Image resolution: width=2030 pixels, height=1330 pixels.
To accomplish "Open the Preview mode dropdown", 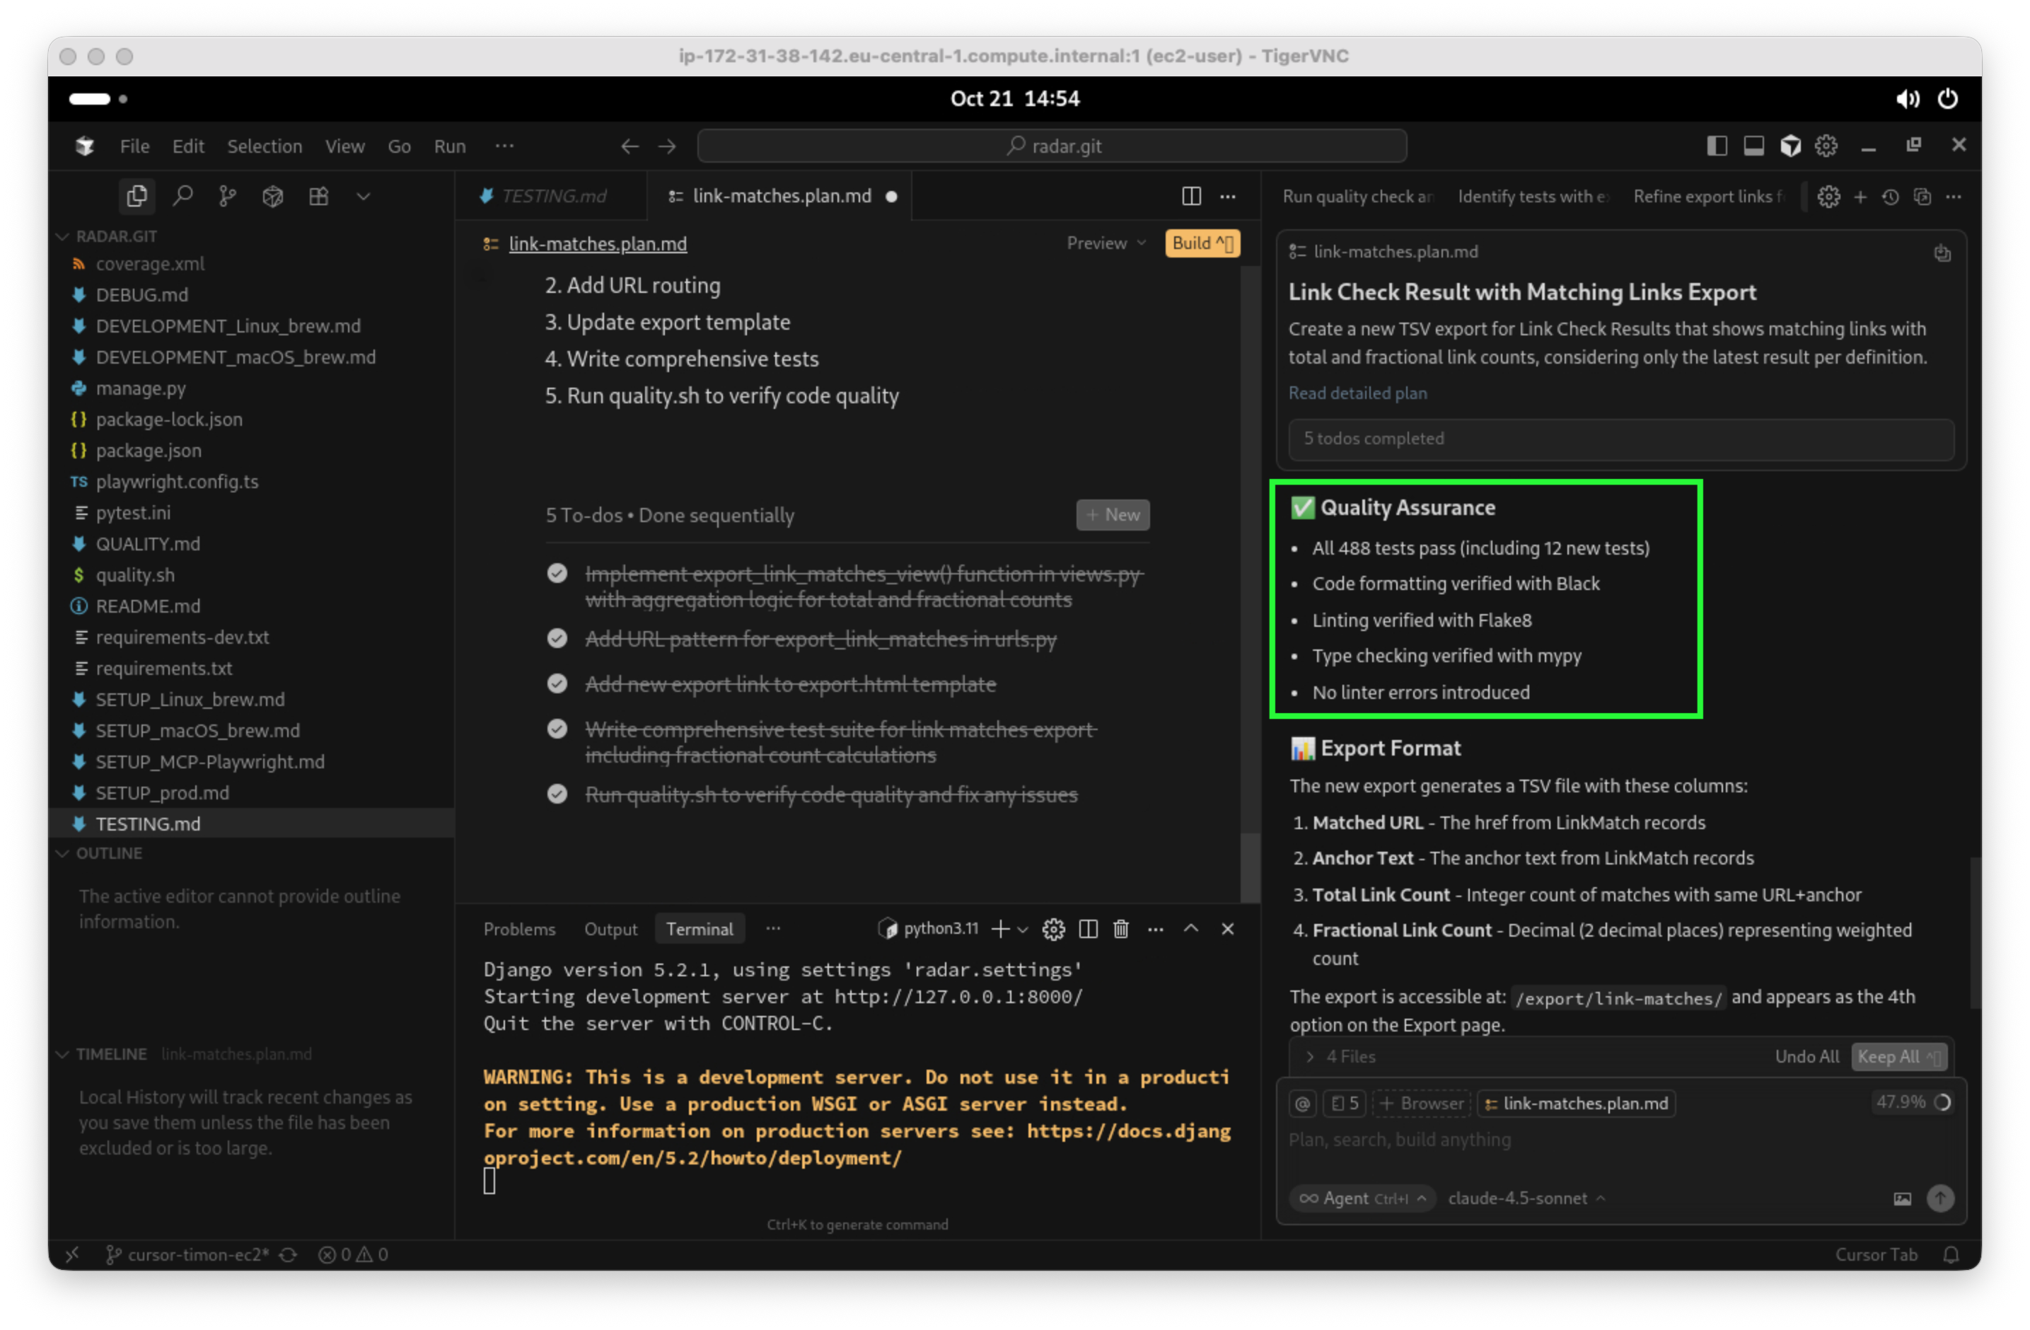I will tap(1106, 243).
